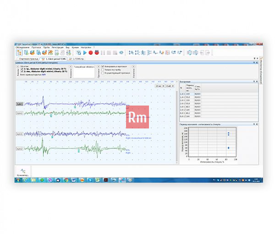Click the first toolbar tree-structure icon

[x=19, y=52]
